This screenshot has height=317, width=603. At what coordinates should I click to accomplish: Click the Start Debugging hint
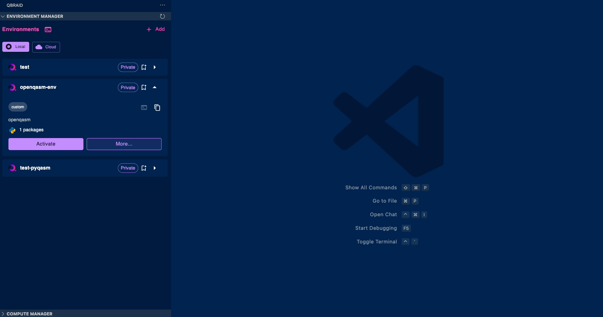pyautogui.click(x=376, y=228)
